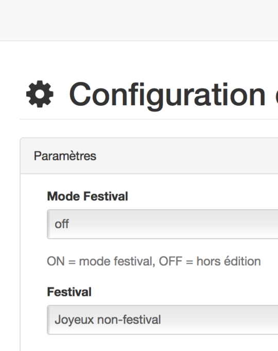278x351 pixels.
Task: Click the 'hors édition' text
Action: click(x=229, y=261)
